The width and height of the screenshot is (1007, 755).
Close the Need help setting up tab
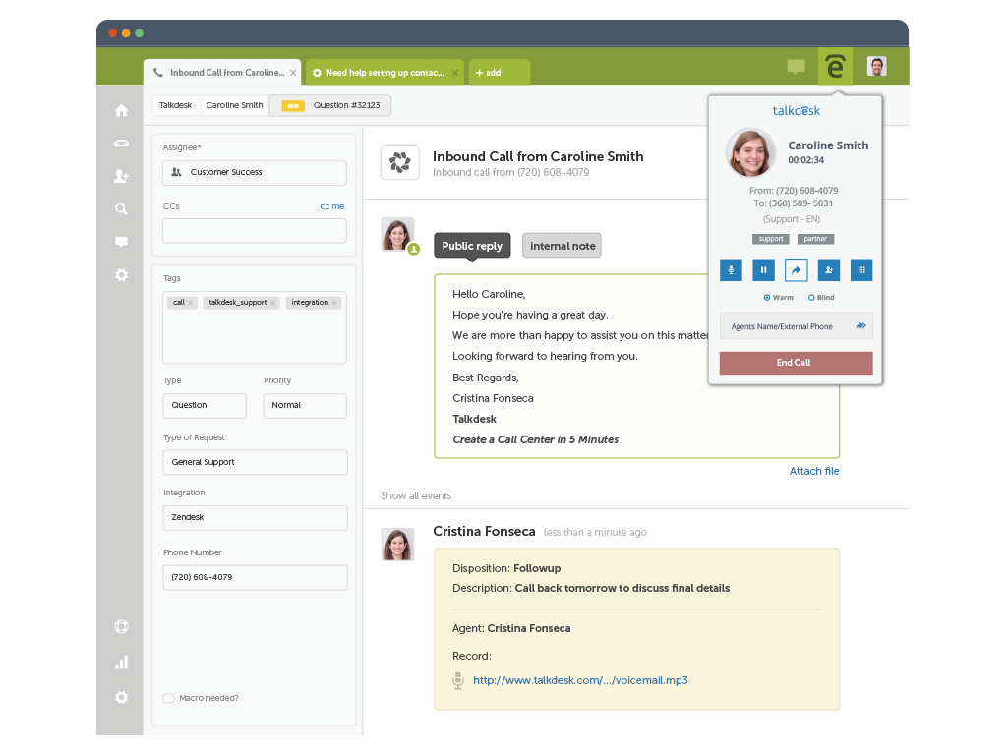pos(454,73)
